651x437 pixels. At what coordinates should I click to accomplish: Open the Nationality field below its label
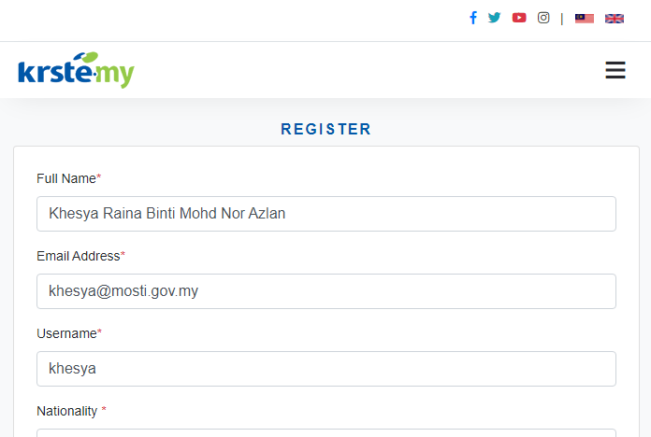point(326,433)
